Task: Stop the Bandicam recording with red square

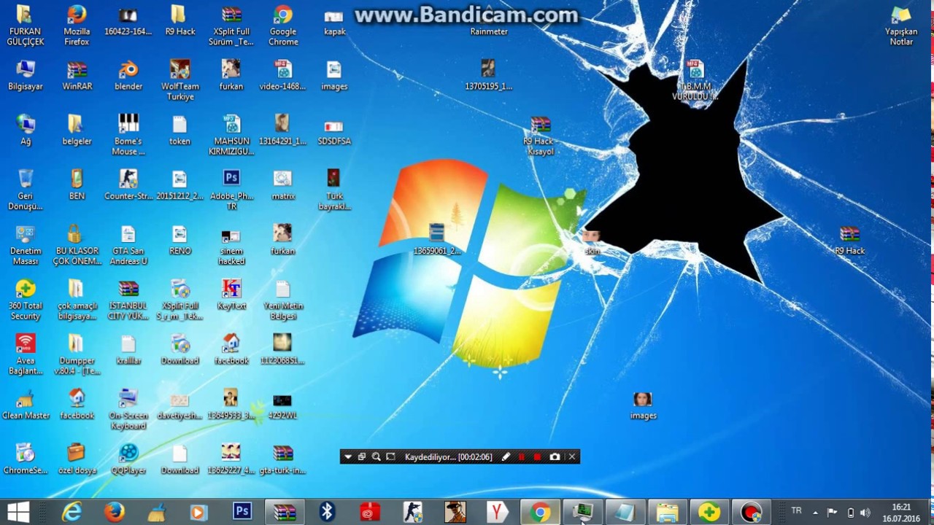Action: pos(537,457)
